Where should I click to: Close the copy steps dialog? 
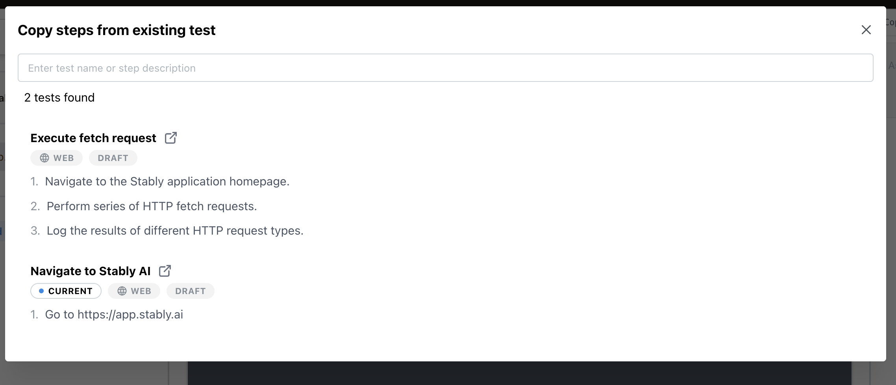click(x=866, y=30)
